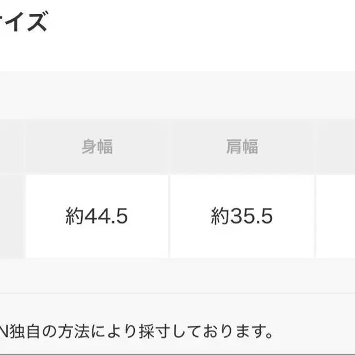Click the empty white cell right of 約35.5
The height and width of the screenshot is (355, 355).
point(336,217)
